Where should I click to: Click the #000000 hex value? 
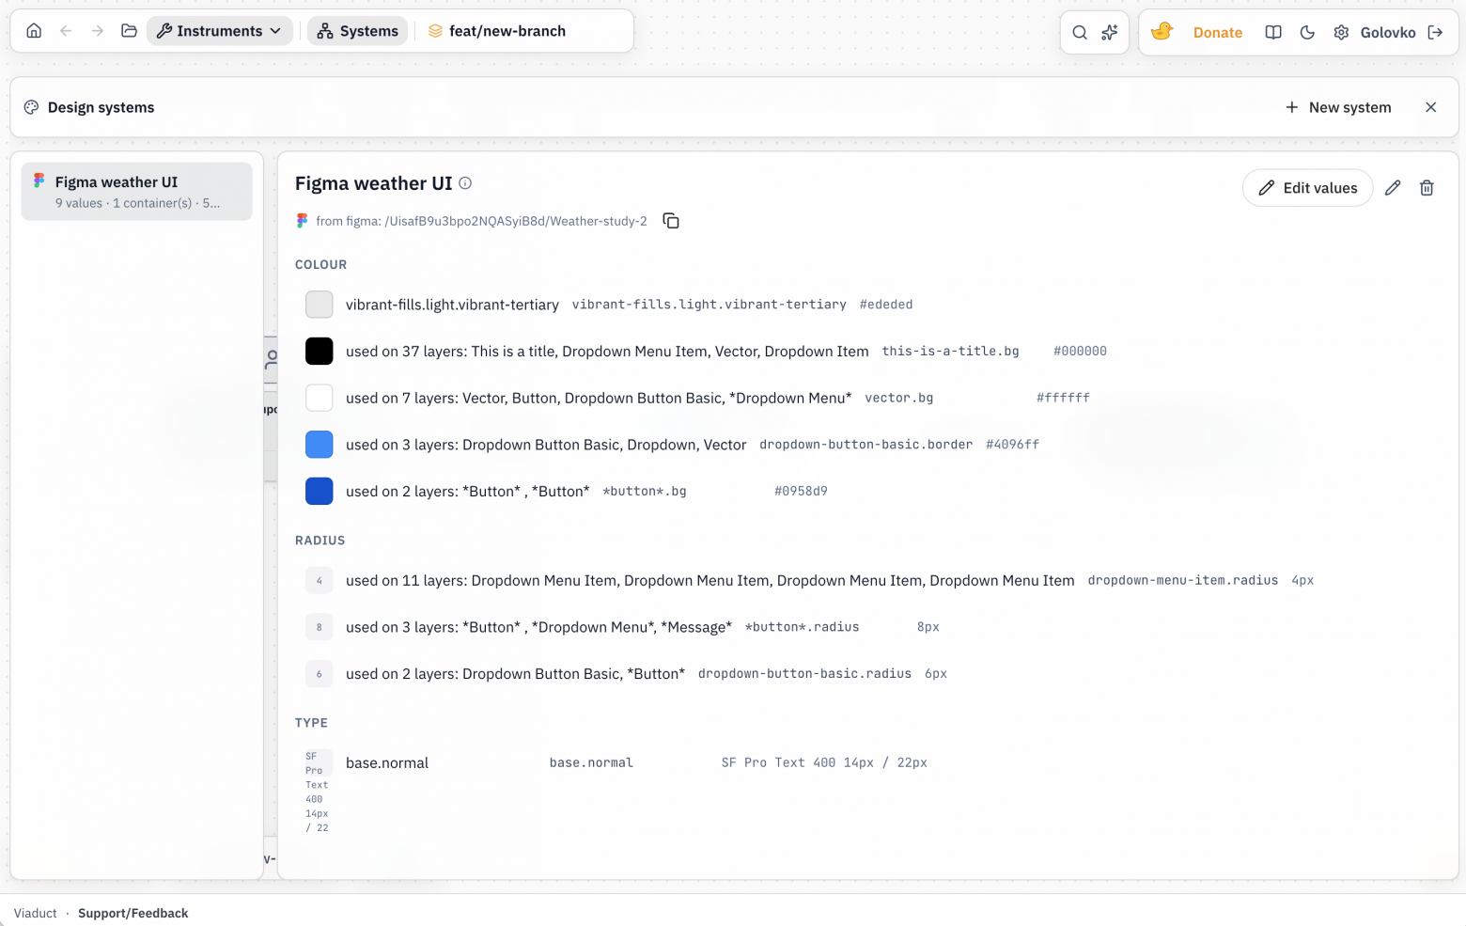click(x=1080, y=352)
